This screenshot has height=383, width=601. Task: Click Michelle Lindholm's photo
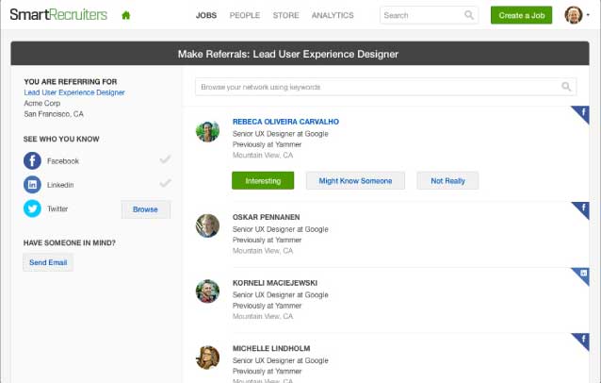207,358
